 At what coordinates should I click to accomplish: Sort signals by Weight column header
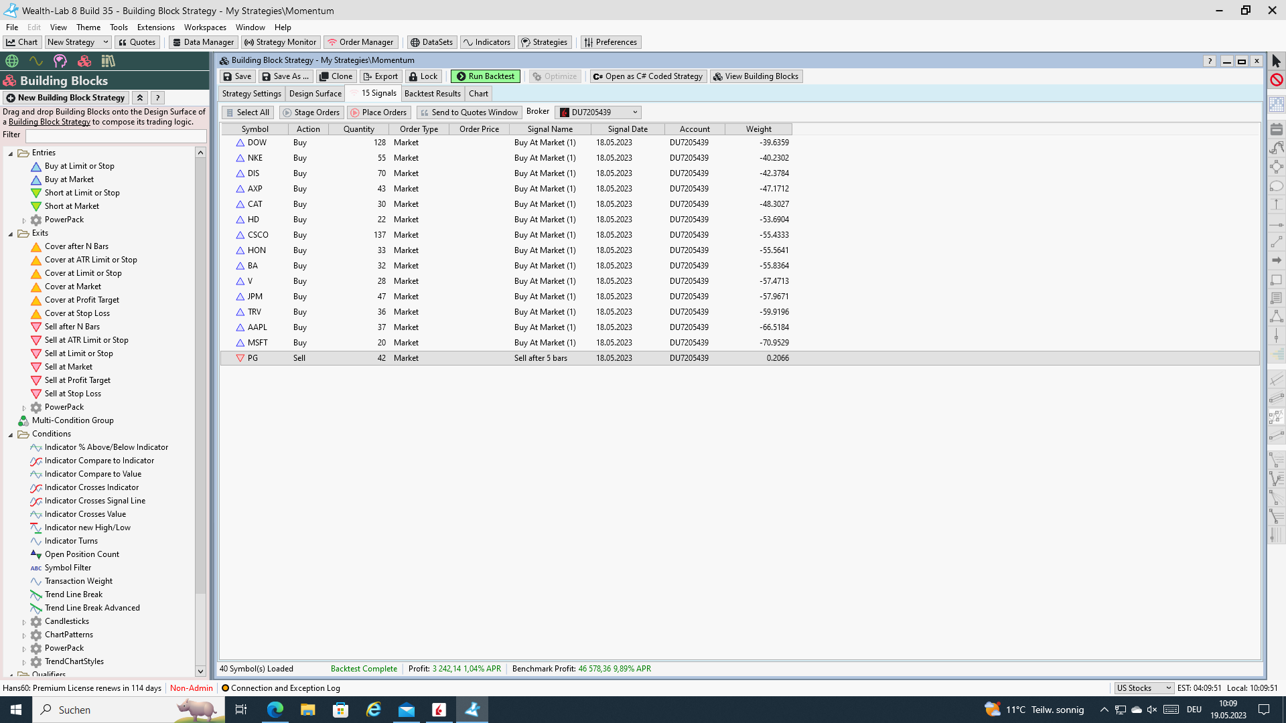click(x=758, y=129)
